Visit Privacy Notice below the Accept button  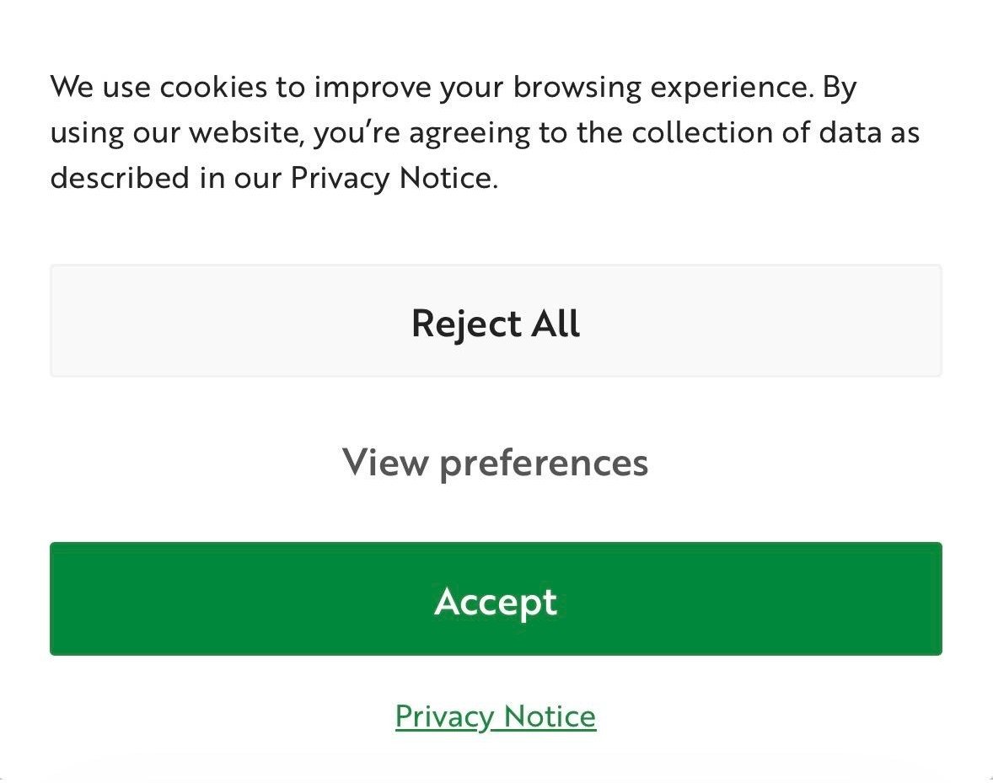tap(496, 716)
